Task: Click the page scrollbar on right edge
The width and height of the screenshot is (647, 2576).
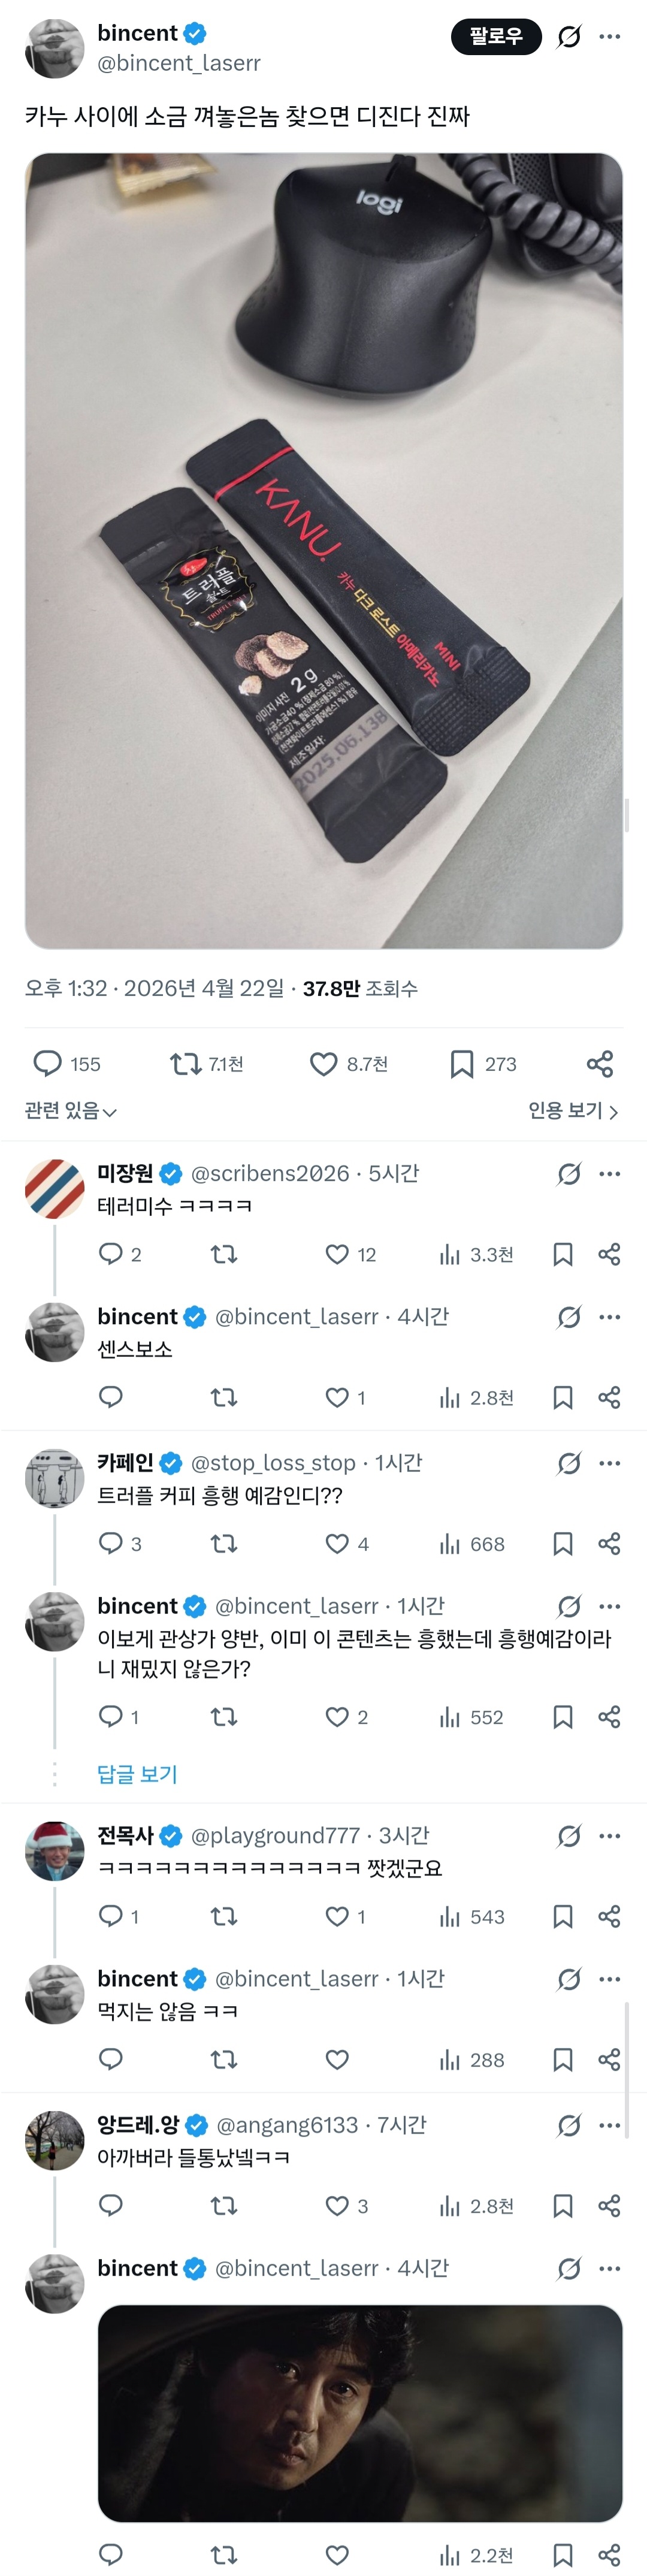Action: tap(627, 815)
